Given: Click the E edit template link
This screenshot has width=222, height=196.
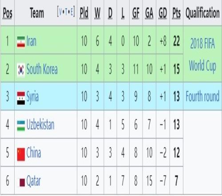Looking at the screenshot, I should click(x=71, y=12).
